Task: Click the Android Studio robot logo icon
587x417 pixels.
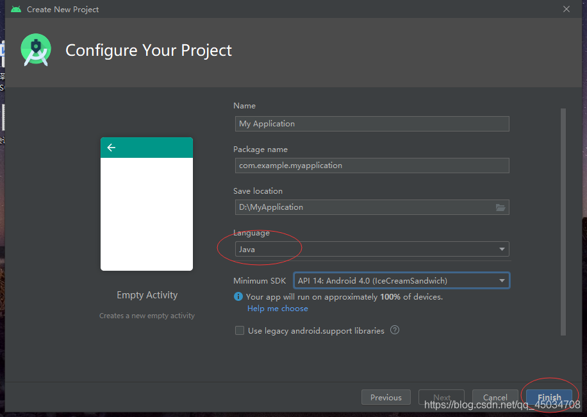Action: [x=35, y=49]
